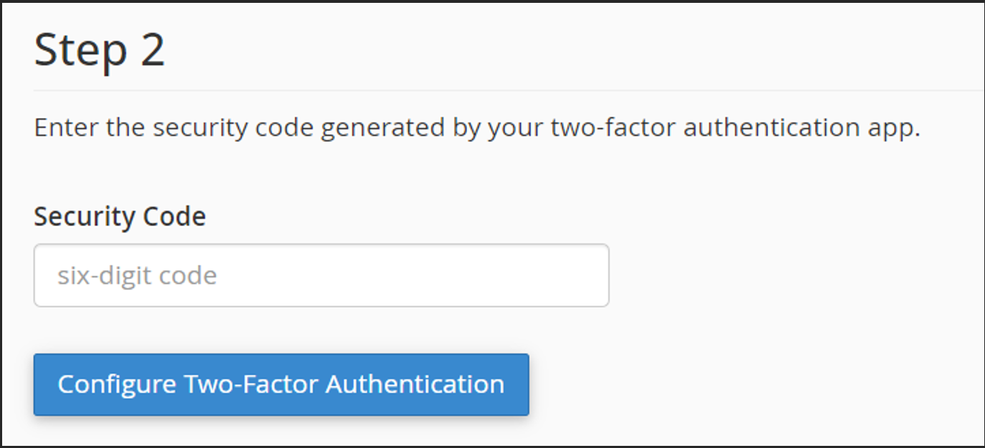
Task: Submit with the blue Configure button
Action: click(x=281, y=384)
